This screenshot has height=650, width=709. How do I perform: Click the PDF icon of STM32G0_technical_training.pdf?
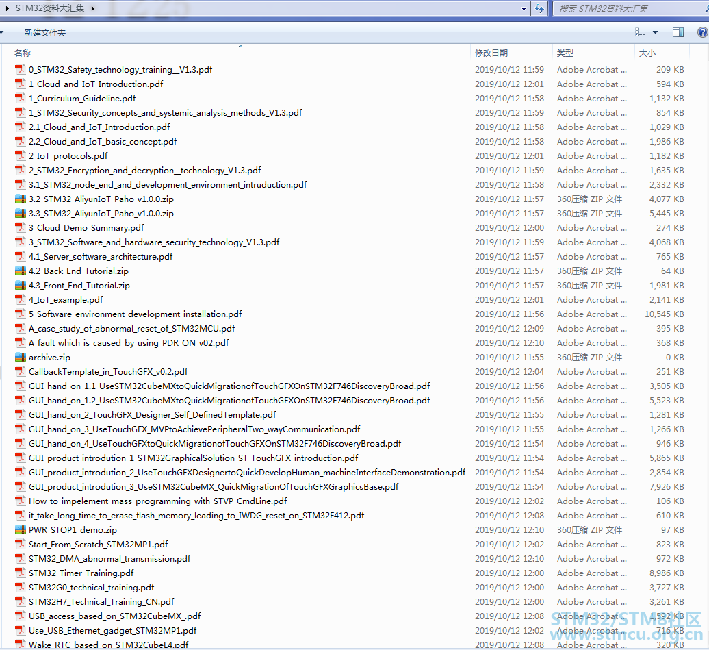21,587
